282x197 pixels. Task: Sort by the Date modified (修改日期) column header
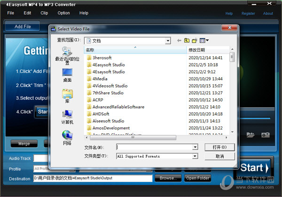[208, 50]
